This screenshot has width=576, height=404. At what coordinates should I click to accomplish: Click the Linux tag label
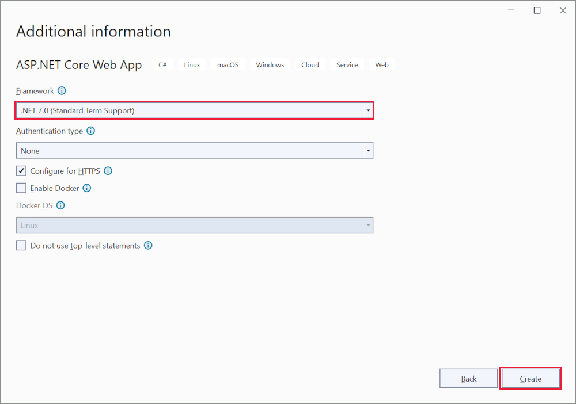(x=192, y=65)
